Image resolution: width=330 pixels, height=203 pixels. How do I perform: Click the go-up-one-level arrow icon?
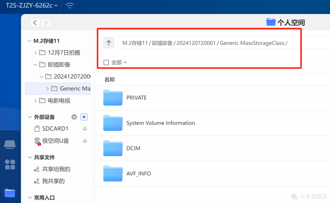(x=109, y=43)
